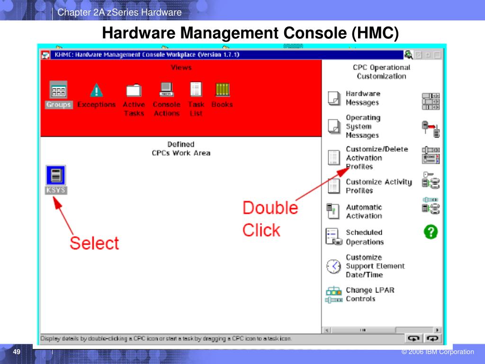485x364 pixels.
Task: Click the Operating System Messages task icon
Action: 334,126
